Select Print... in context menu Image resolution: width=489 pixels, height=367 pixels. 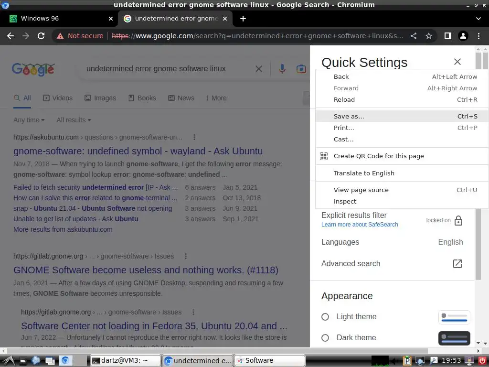[x=402, y=128]
